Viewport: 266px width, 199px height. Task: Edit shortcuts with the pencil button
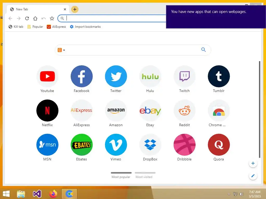pyautogui.click(x=253, y=176)
